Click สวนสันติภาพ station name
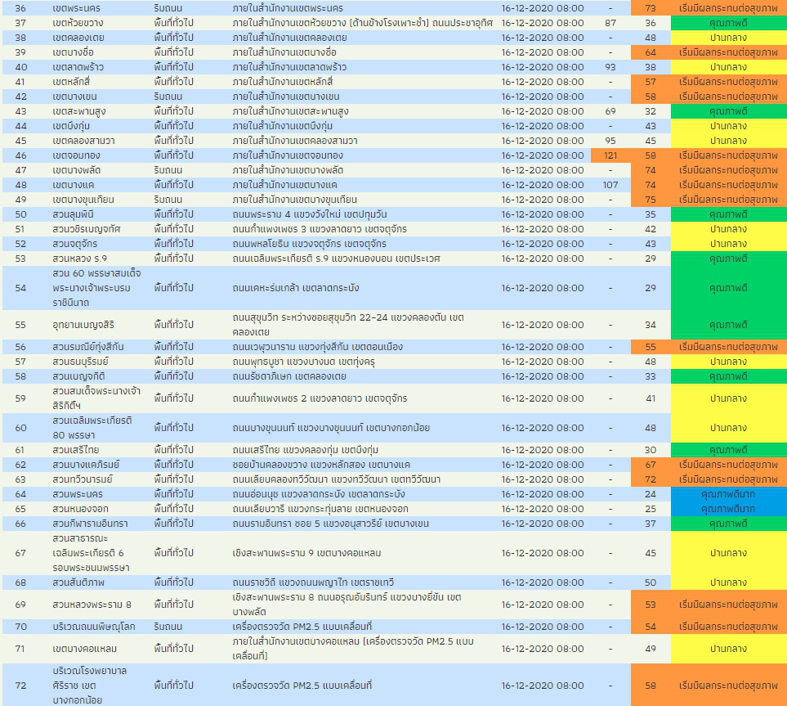 tap(78, 582)
